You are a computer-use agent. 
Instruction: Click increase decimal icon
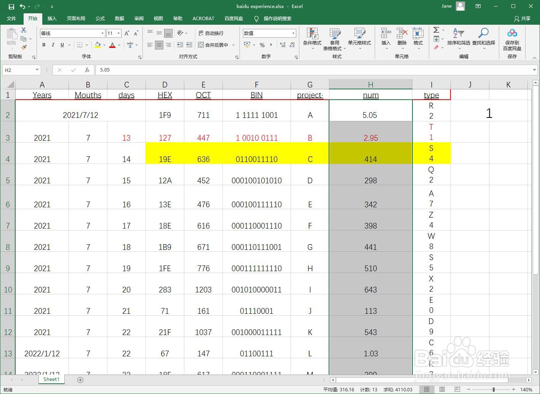pyautogui.click(x=283, y=45)
